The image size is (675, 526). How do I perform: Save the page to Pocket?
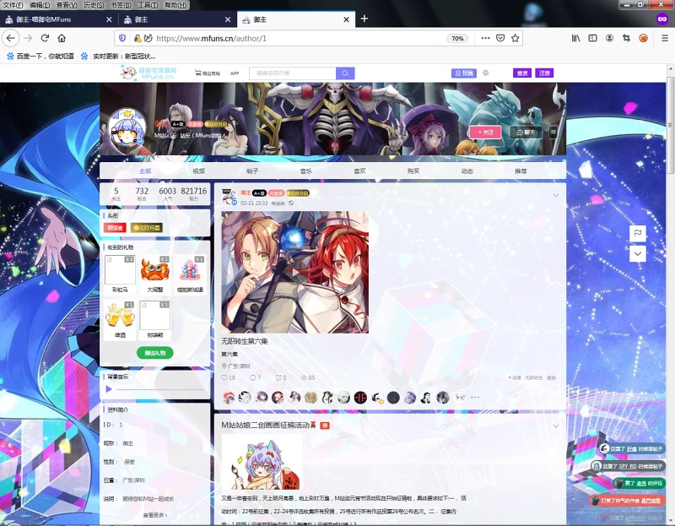[500, 38]
